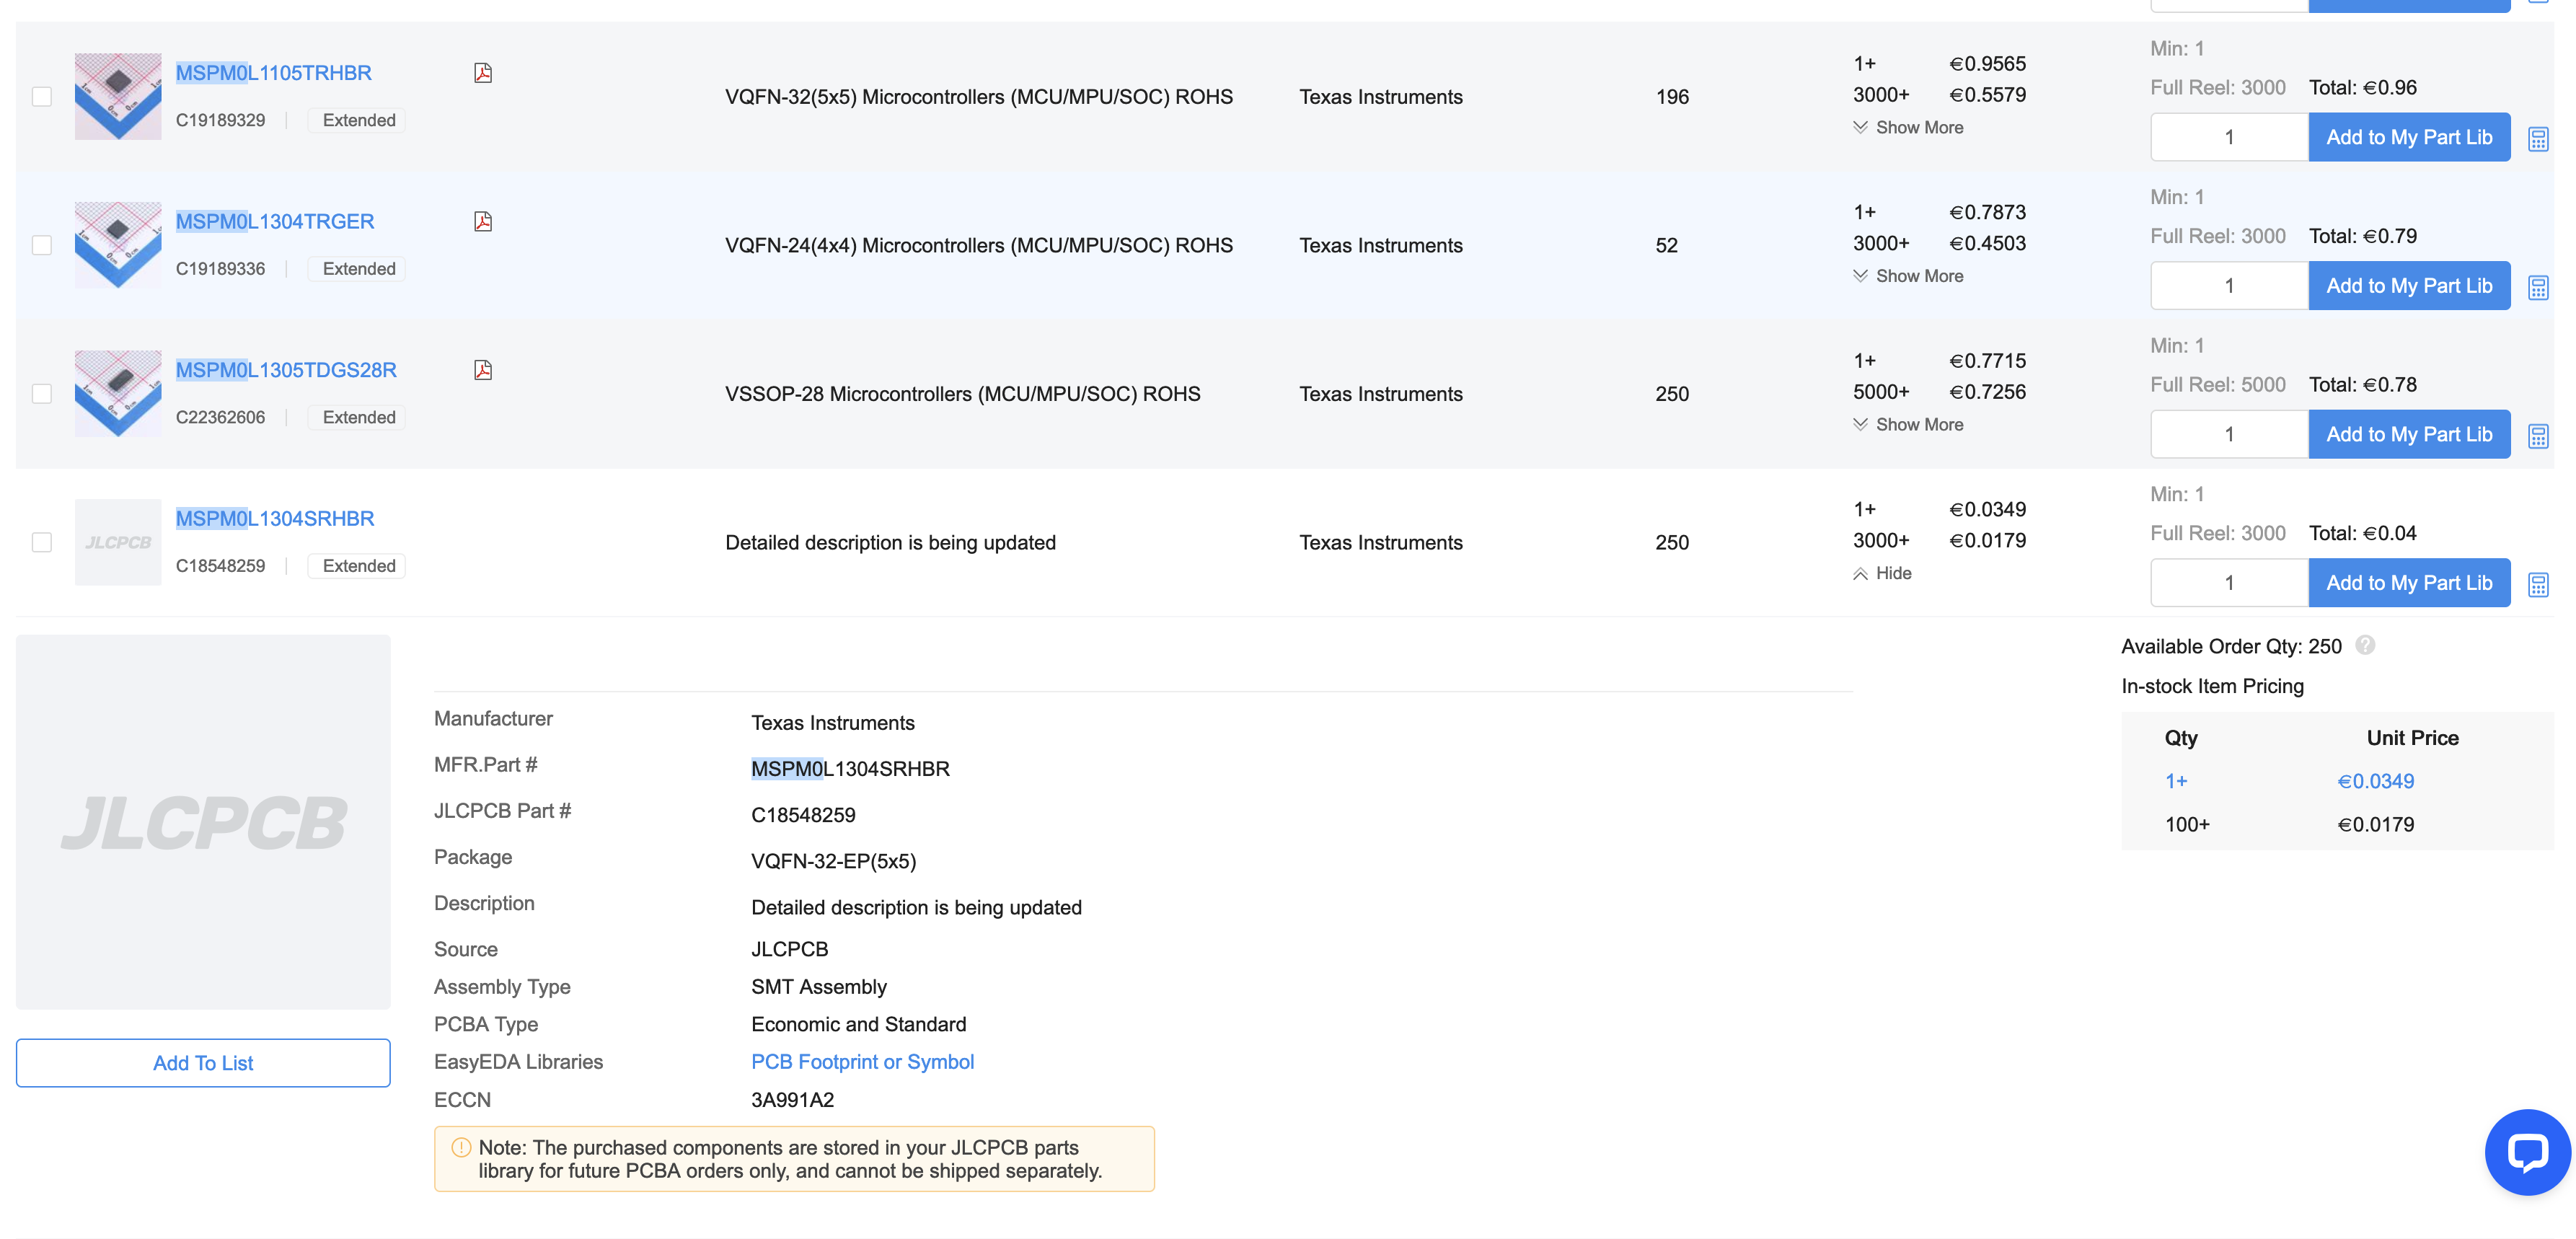Follow the PCB Footprint or Symbol link
This screenshot has width=2576, height=1239.
pos(862,1062)
